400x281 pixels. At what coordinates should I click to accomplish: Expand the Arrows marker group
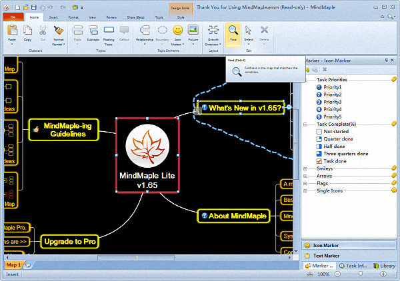coord(305,176)
